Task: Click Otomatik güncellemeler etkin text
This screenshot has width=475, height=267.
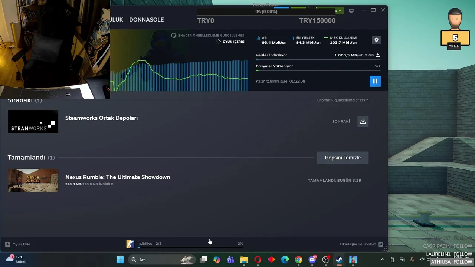Action: (343, 100)
